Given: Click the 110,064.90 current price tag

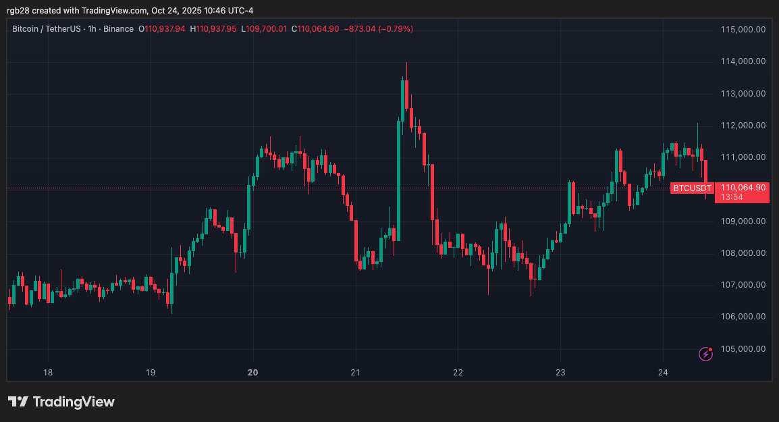Looking at the screenshot, I should pyautogui.click(x=743, y=187).
